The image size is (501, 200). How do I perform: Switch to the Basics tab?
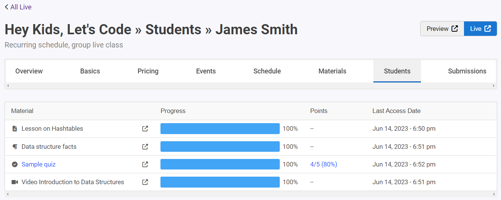click(x=90, y=71)
